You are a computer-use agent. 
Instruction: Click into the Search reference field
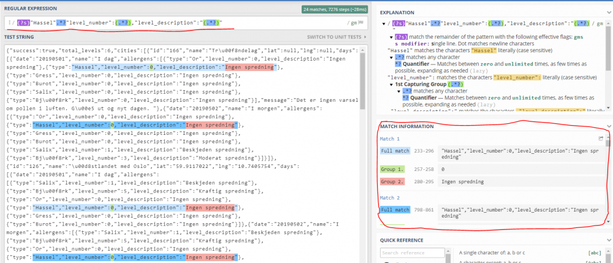414,253
